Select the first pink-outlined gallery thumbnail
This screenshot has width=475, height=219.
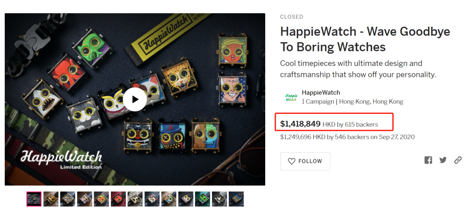[34, 199]
